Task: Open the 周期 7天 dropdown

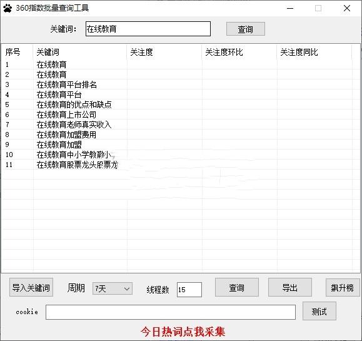Action: coord(113,288)
